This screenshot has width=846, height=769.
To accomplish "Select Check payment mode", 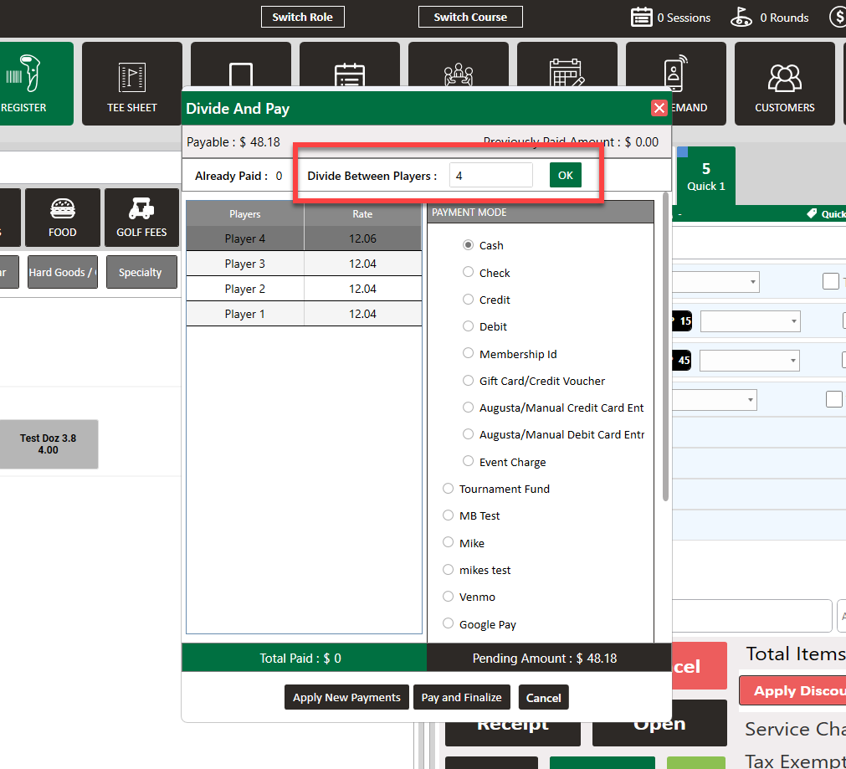I will [469, 273].
